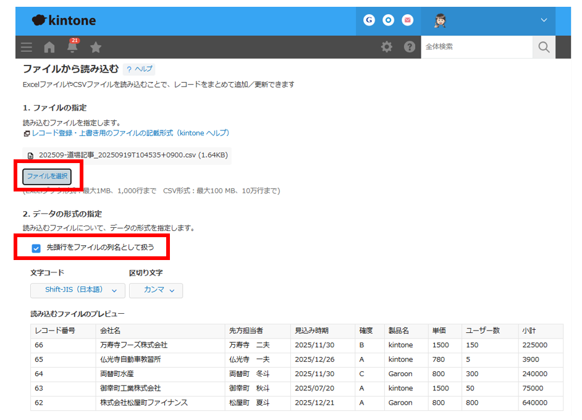The width and height of the screenshot is (582, 420).
Task: Click the blue circle service icon in header
Action: pos(388,20)
